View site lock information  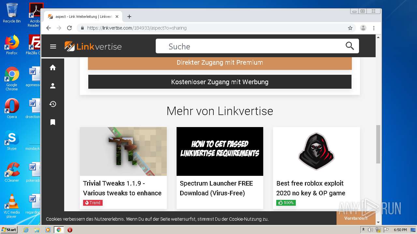click(82, 28)
